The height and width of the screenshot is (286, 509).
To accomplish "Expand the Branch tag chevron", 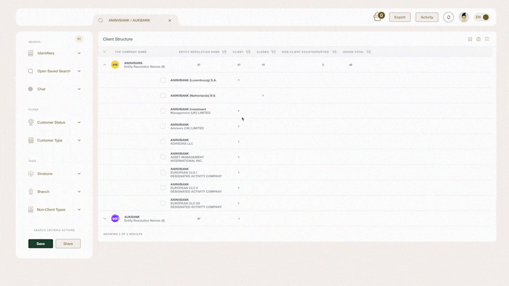I will pos(79,192).
